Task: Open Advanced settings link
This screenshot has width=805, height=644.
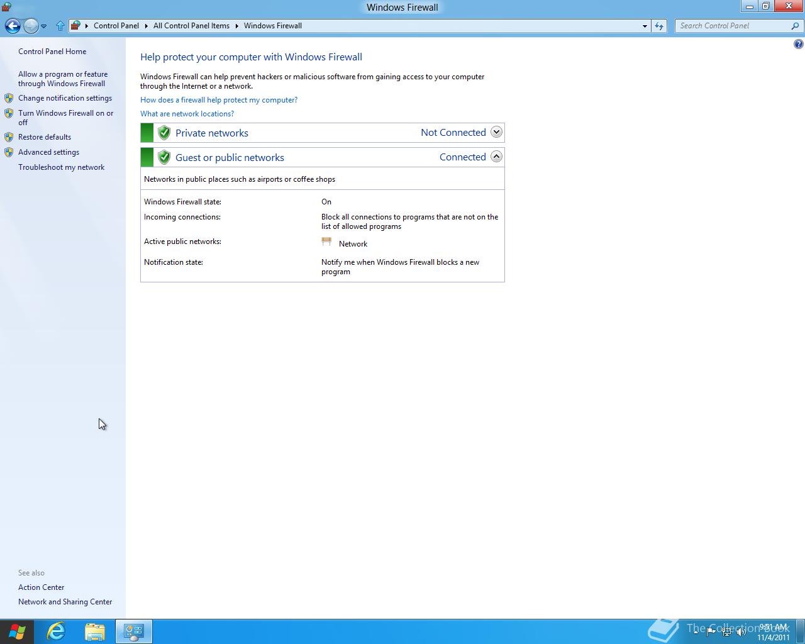Action: pyautogui.click(x=48, y=152)
